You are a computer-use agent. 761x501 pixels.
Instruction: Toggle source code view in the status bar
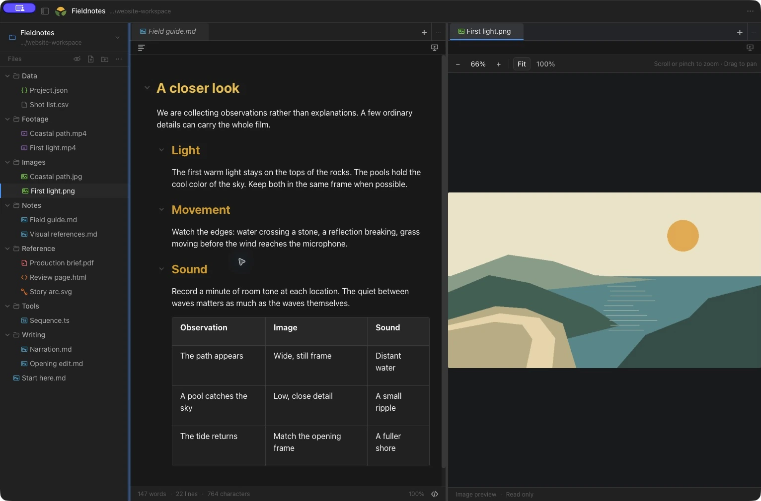point(435,494)
